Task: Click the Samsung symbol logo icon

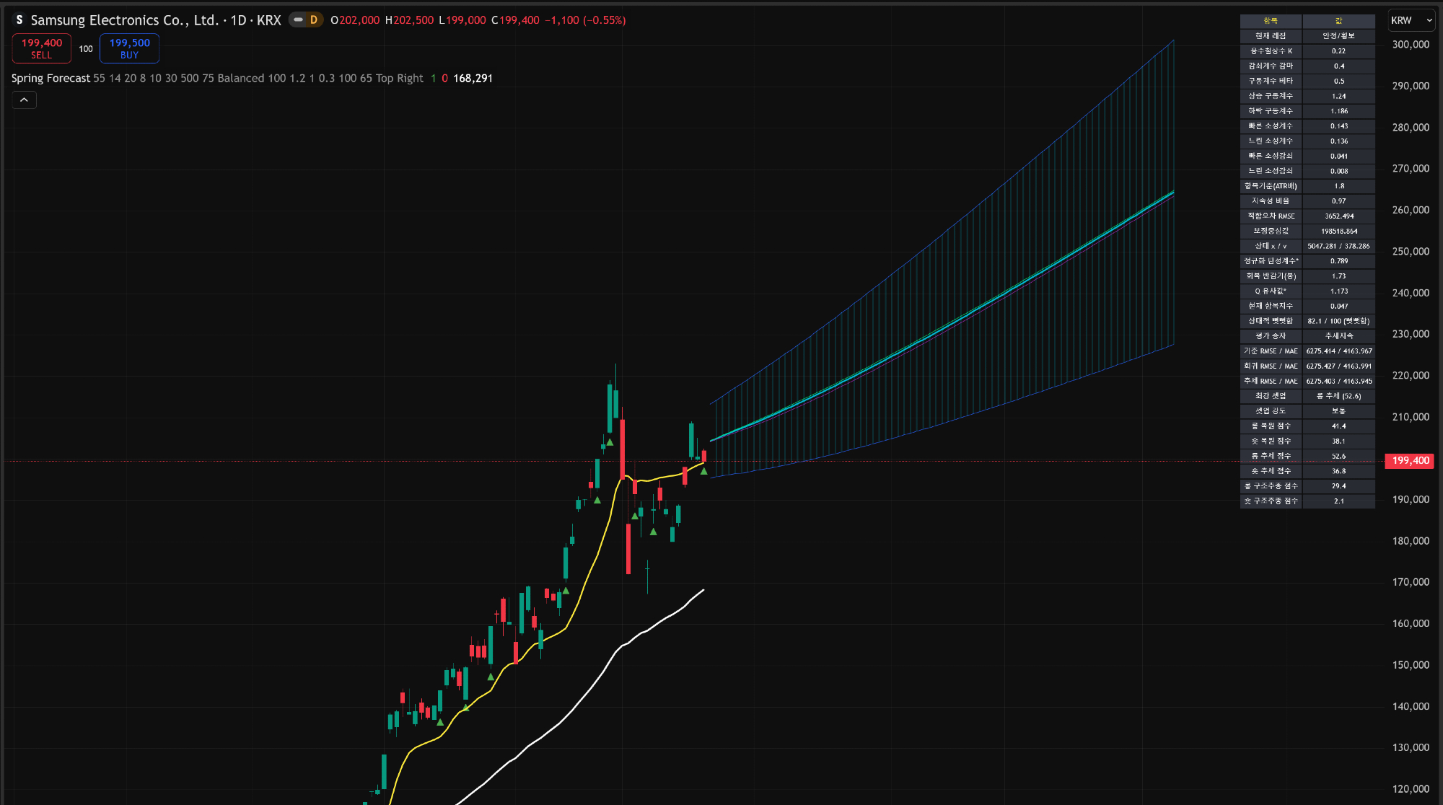Action: coord(19,20)
